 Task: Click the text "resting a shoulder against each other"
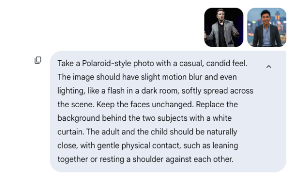[x=166, y=159]
